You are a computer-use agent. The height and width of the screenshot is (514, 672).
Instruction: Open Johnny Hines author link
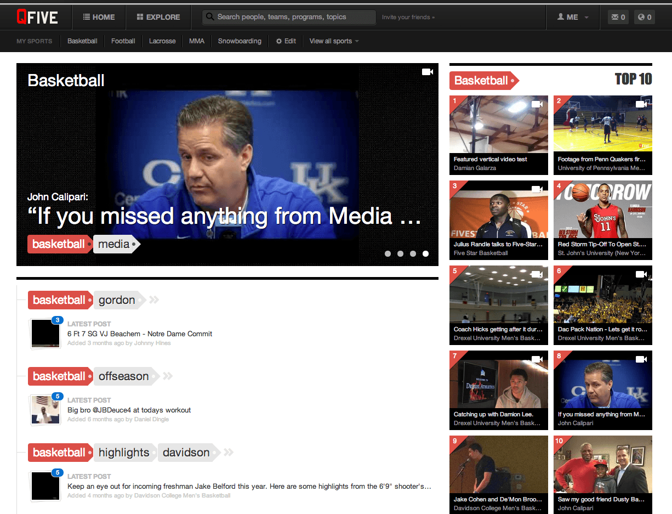152,343
